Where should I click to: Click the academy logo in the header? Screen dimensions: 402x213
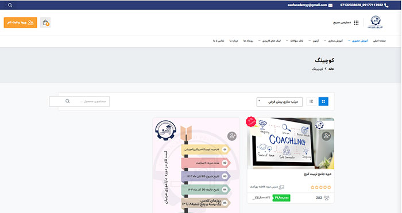click(x=376, y=22)
